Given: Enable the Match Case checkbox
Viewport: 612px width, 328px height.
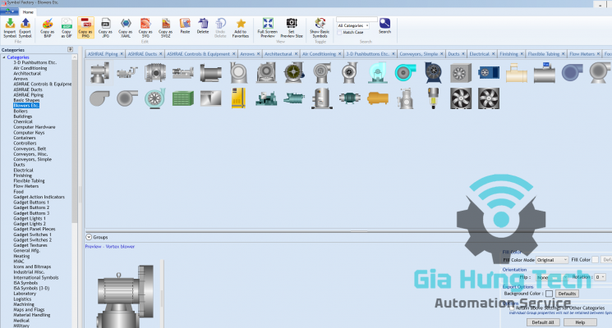Looking at the screenshot, I should pos(340,32).
